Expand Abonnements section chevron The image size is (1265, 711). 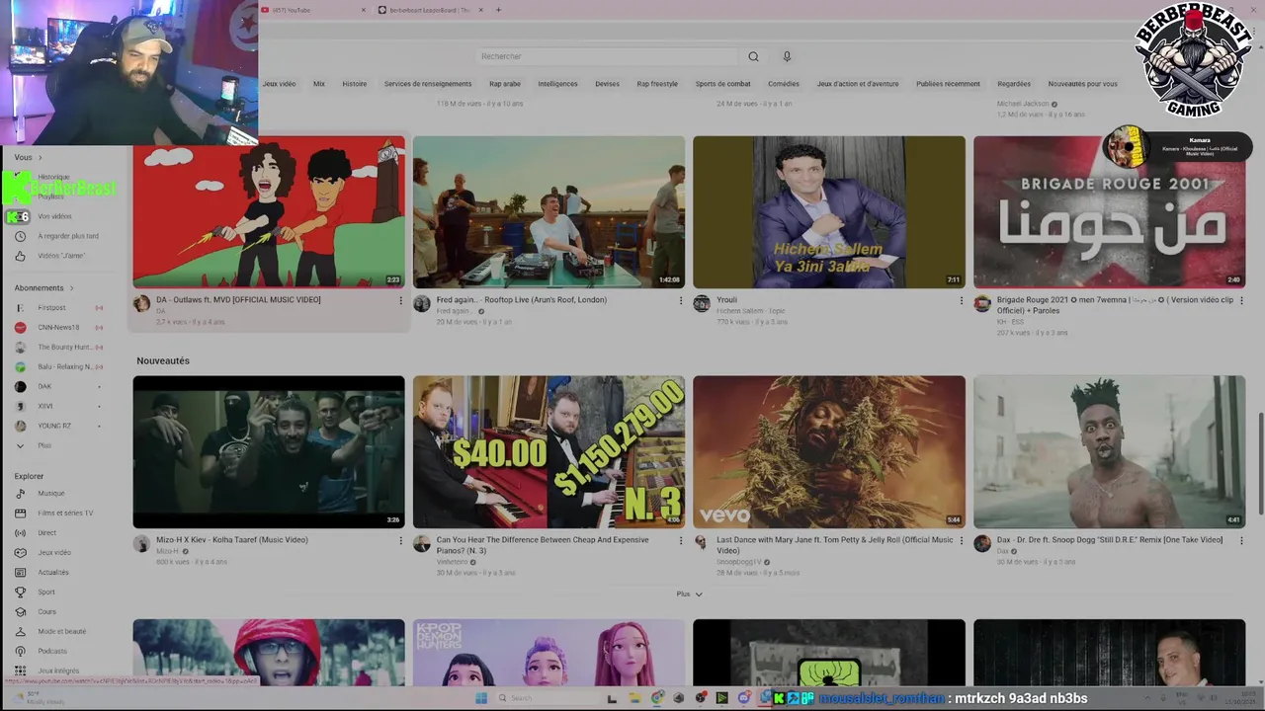(x=71, y=287)
